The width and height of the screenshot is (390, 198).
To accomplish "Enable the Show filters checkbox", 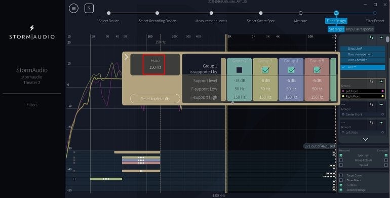I will tap(341, 180).
